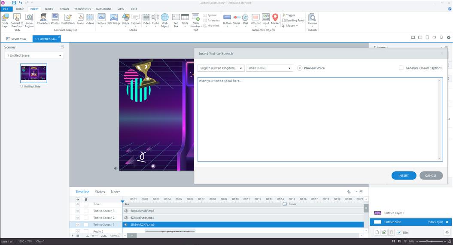Screen dimensions: 453x245
Task: Open the voice dropdown showing Brian
Action: (270, 68)
